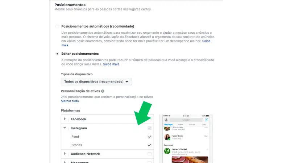290x163 pixels.
Task: Click the Jasper's Market green logo
Action: click(x=167, y=151)
